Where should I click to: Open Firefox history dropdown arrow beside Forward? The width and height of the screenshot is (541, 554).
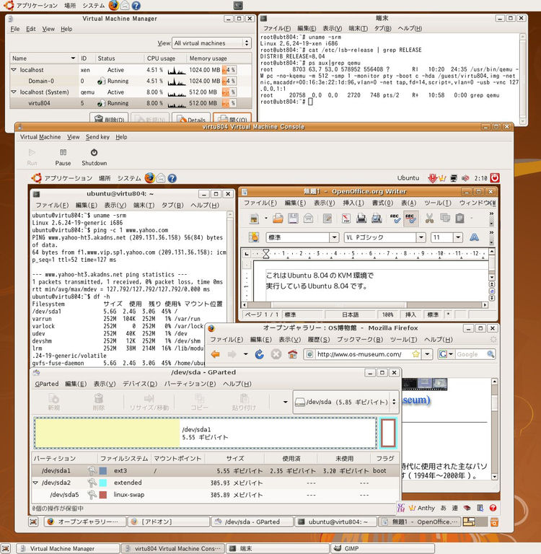point(245,354)
